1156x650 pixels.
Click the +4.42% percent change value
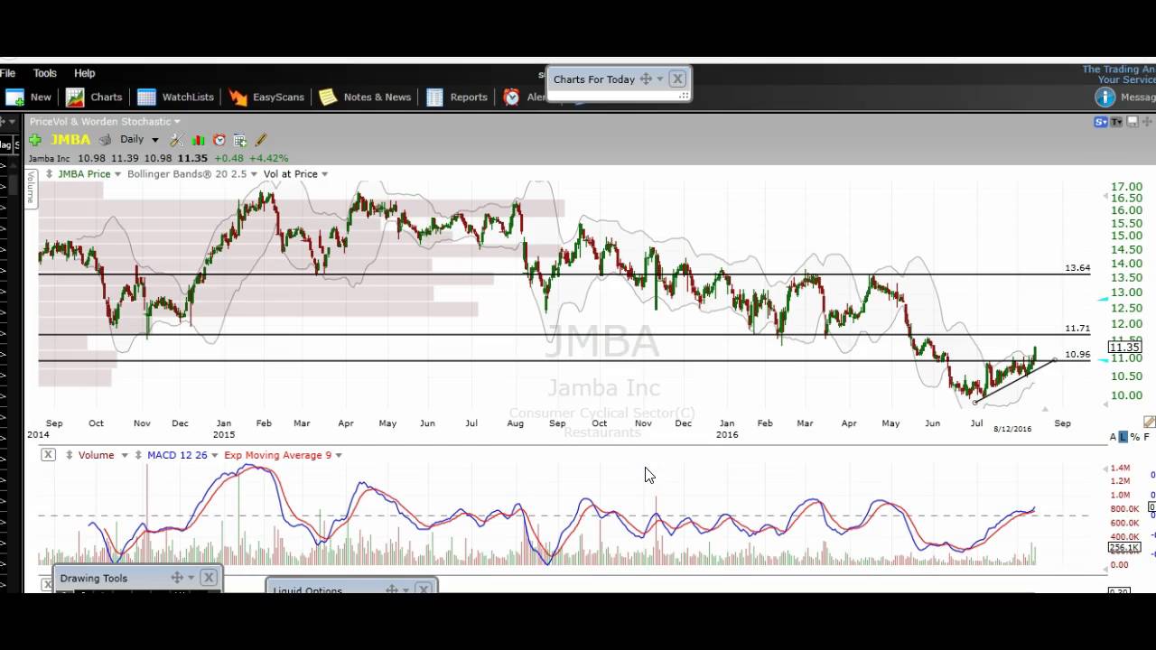268,158
